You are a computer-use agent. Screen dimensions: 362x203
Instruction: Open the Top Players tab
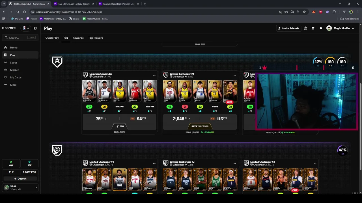click(x=95, y=38)
